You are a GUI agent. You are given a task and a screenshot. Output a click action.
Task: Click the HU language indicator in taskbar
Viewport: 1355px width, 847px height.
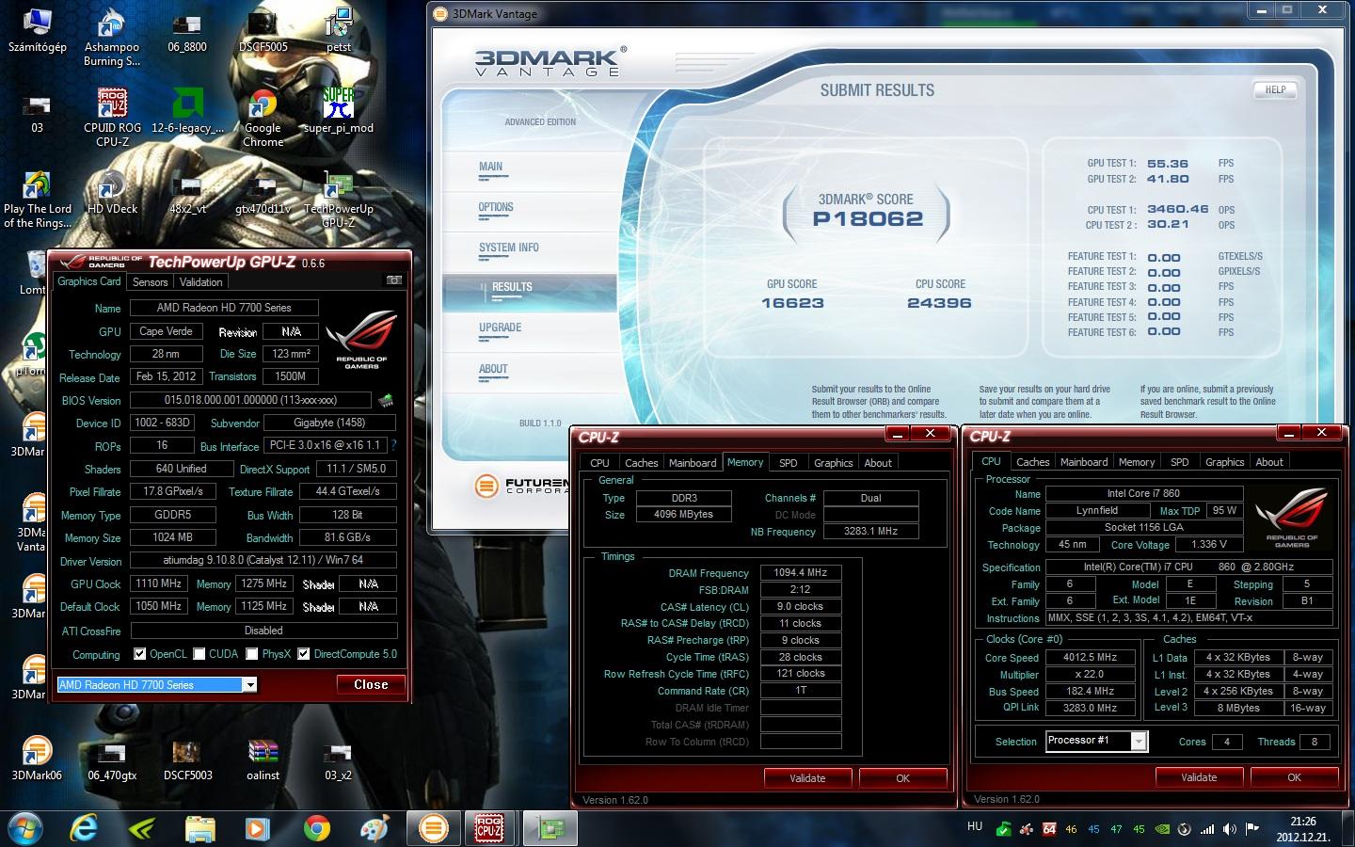click(x=975, y=826)
